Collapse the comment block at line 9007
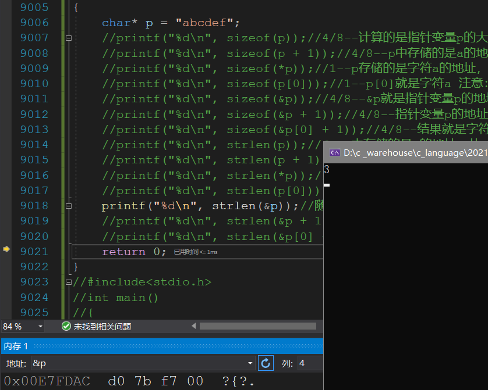Screen dimensions: 488x390 click(69, 38)
